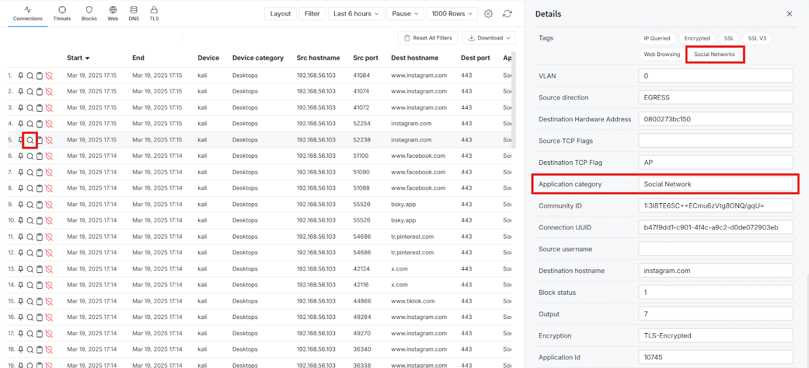Pin connection row 1

pos(21,75)
